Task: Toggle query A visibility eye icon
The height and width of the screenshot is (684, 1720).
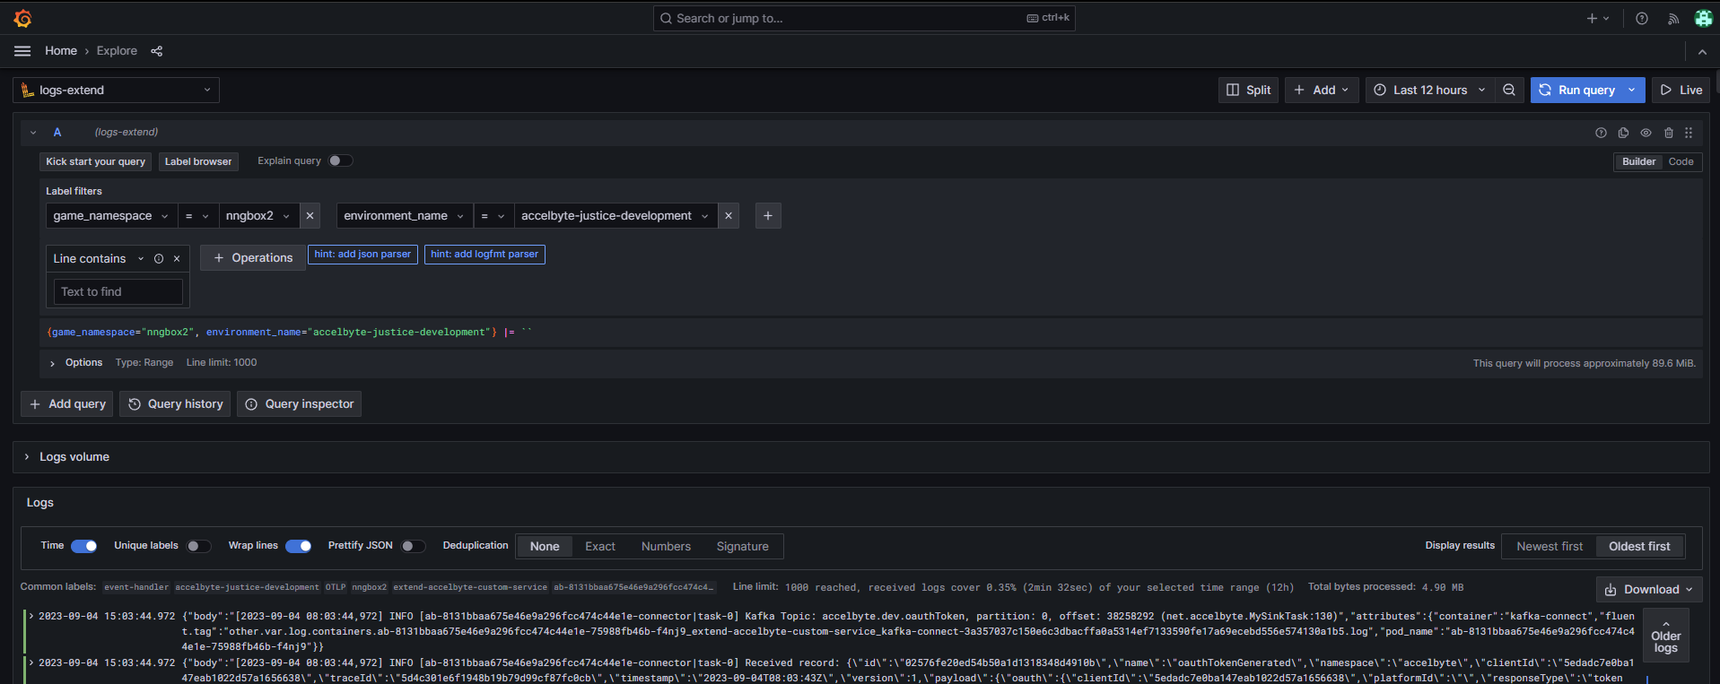Action: (x=1646, y=133)
